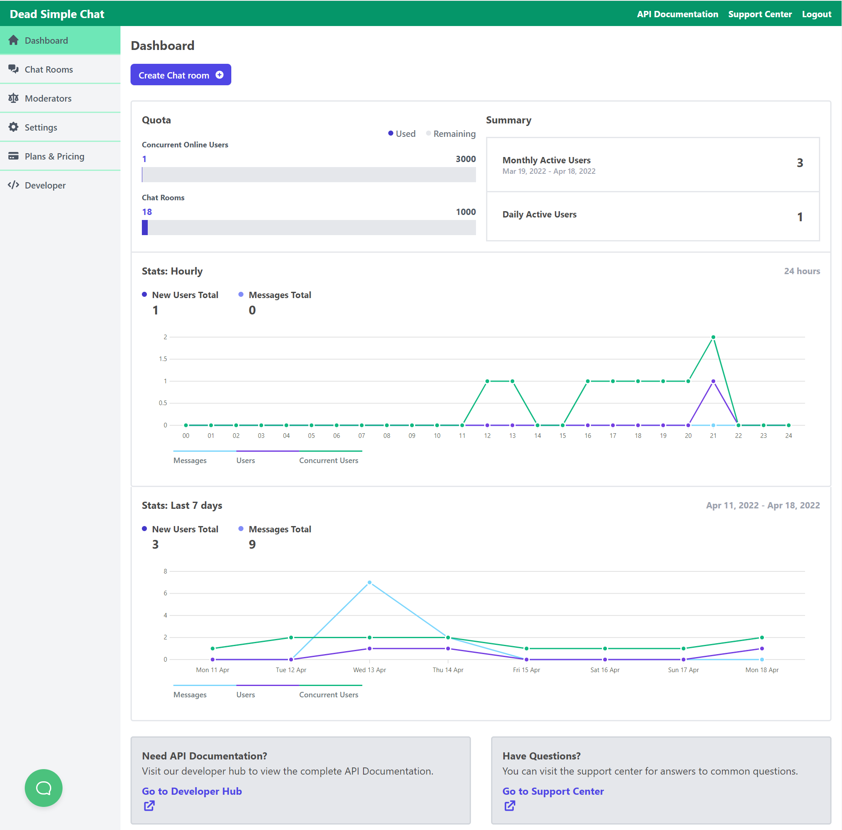Click the Developer code brackets icon
This screenshot has height=830, width=842.
13,185
